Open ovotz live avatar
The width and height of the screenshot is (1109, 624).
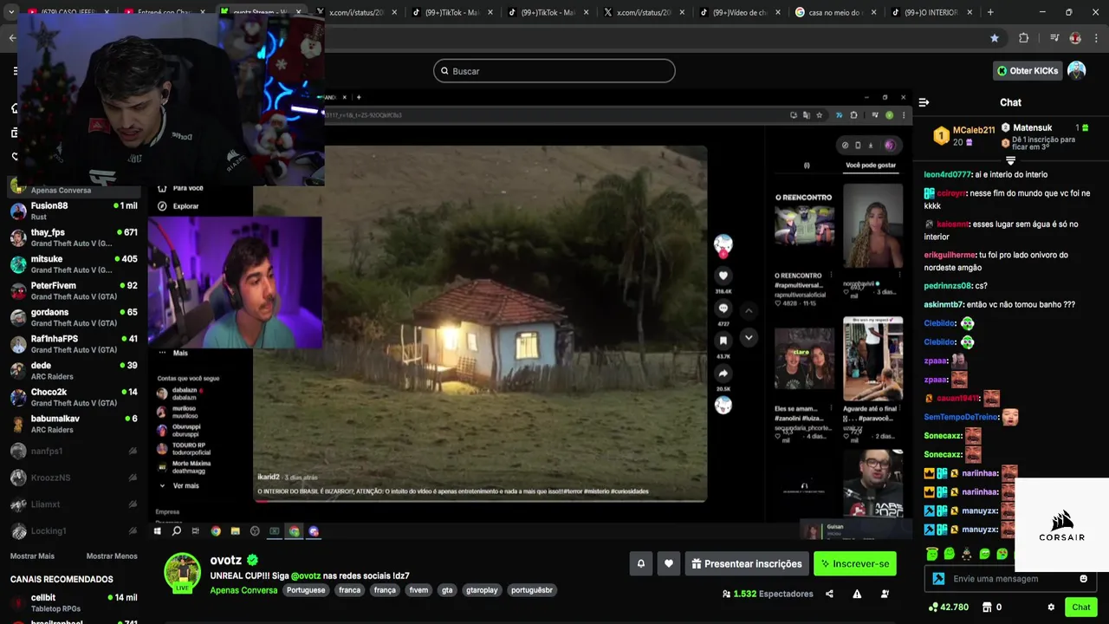tap(183, 571)
